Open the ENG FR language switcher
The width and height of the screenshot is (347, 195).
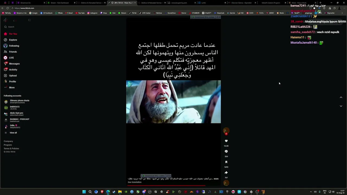325,192
